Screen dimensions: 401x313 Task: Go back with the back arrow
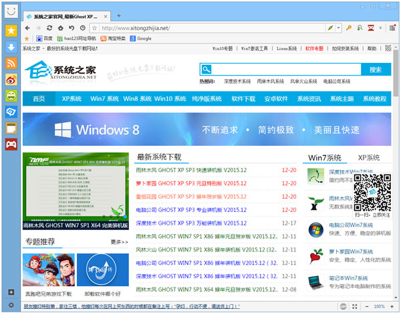tap(27, 28)
